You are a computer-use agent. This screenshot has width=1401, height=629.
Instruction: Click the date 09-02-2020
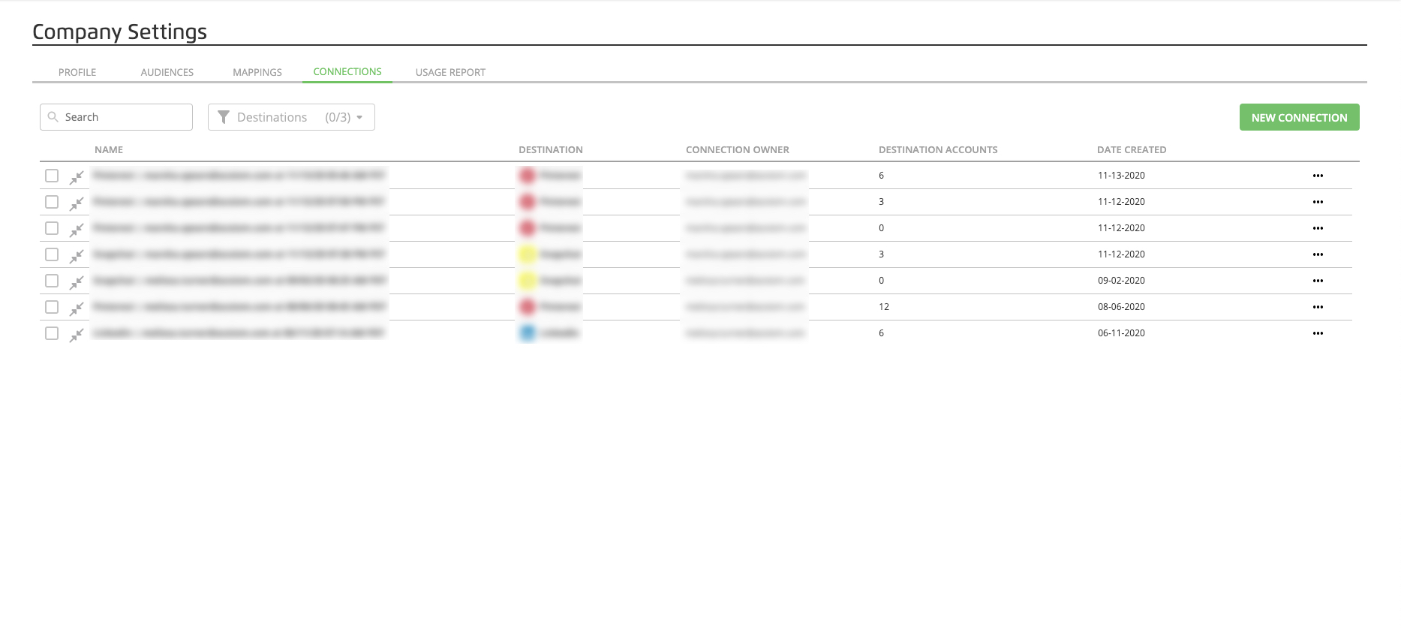pyautogui.click(x=1121, y=281)
